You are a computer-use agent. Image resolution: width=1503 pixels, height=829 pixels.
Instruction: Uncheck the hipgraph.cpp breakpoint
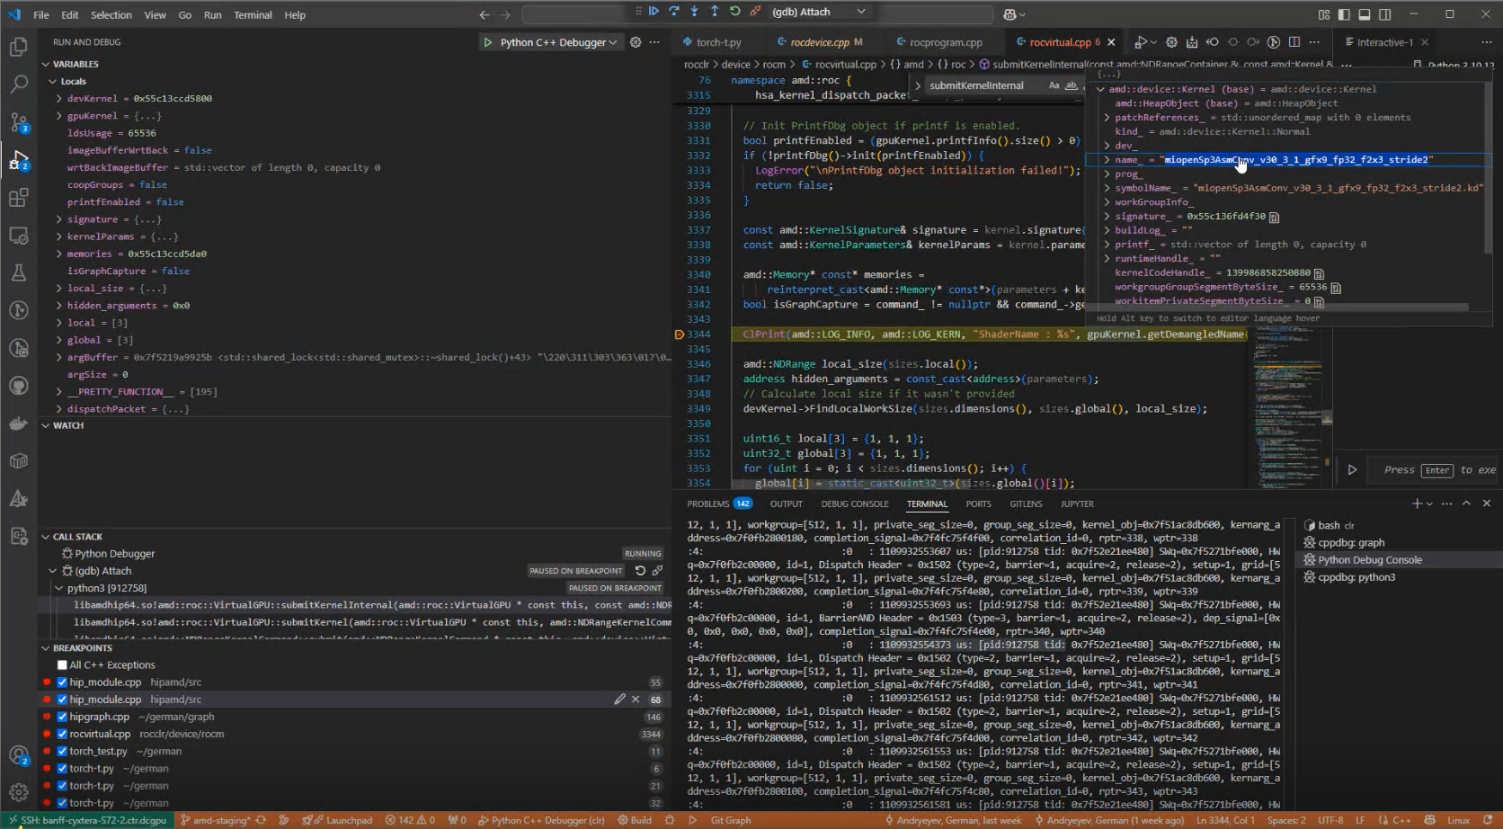(62, 717)
